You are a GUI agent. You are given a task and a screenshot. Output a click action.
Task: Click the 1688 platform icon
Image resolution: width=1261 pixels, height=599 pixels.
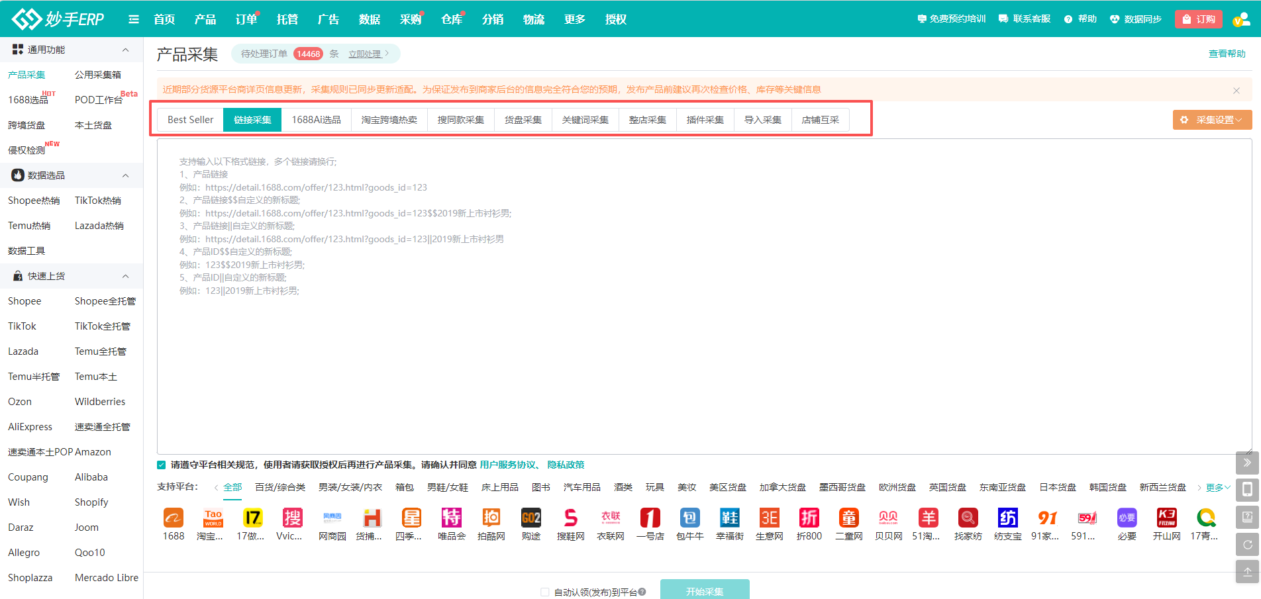174,517
